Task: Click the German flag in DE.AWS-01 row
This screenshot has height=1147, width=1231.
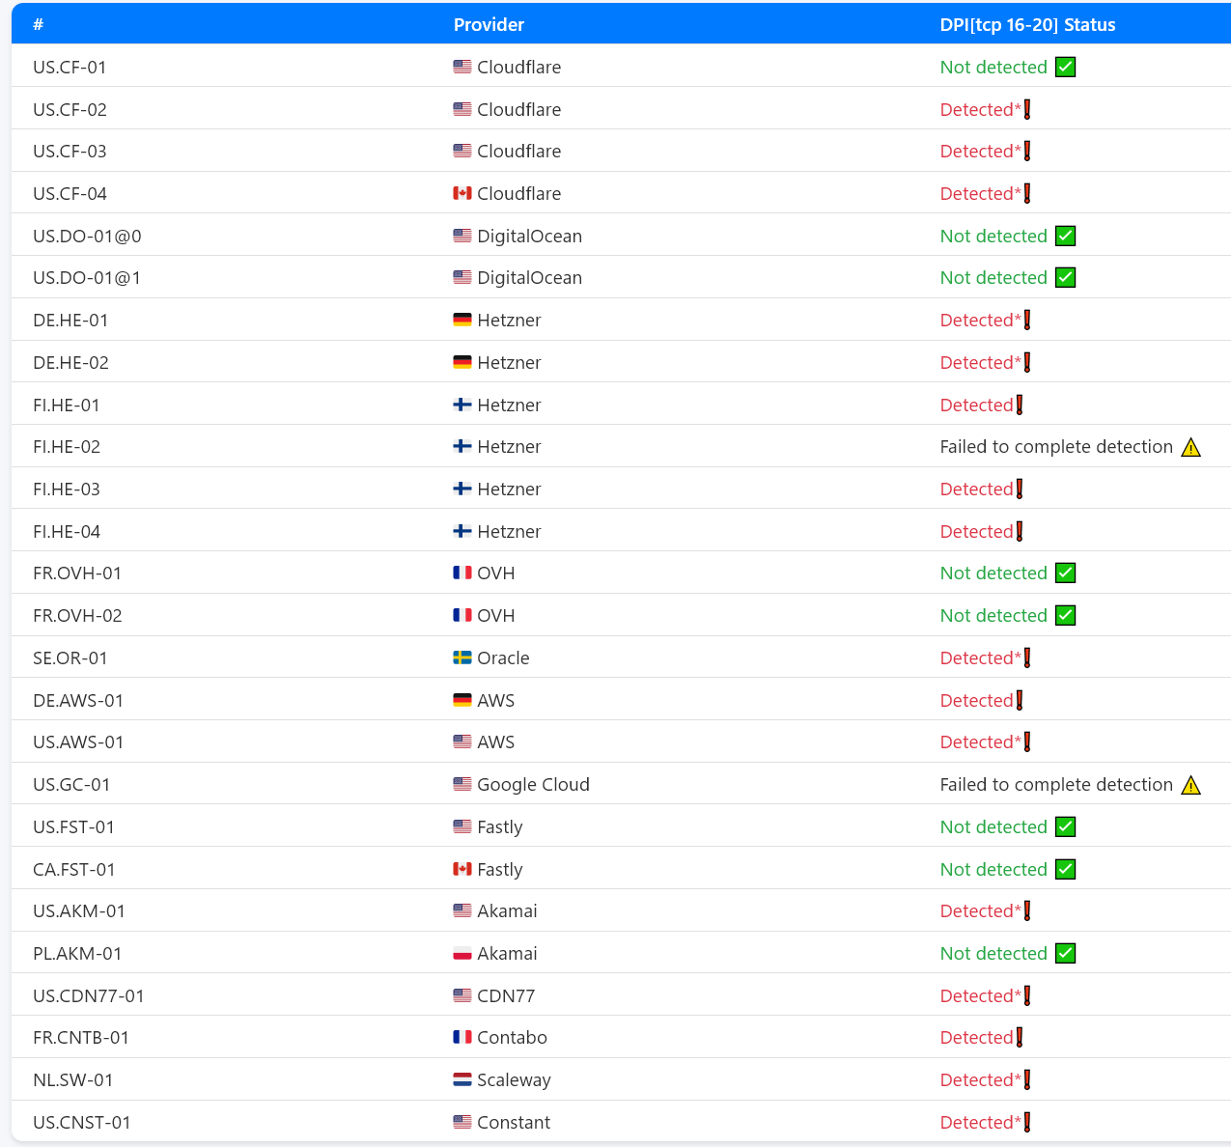Action: pyautogui.click(x=462, y=700)
